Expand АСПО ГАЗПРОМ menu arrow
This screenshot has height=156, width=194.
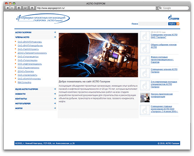coord(55,32)
